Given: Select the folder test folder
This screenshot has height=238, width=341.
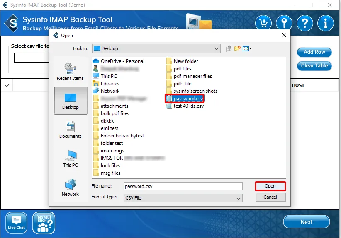Looking at the screenshot, I should tap(108, 143).
